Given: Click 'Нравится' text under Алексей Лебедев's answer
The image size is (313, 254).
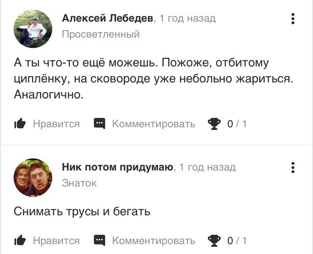Looking at the screenshot, I should click(x=56, y=124).
